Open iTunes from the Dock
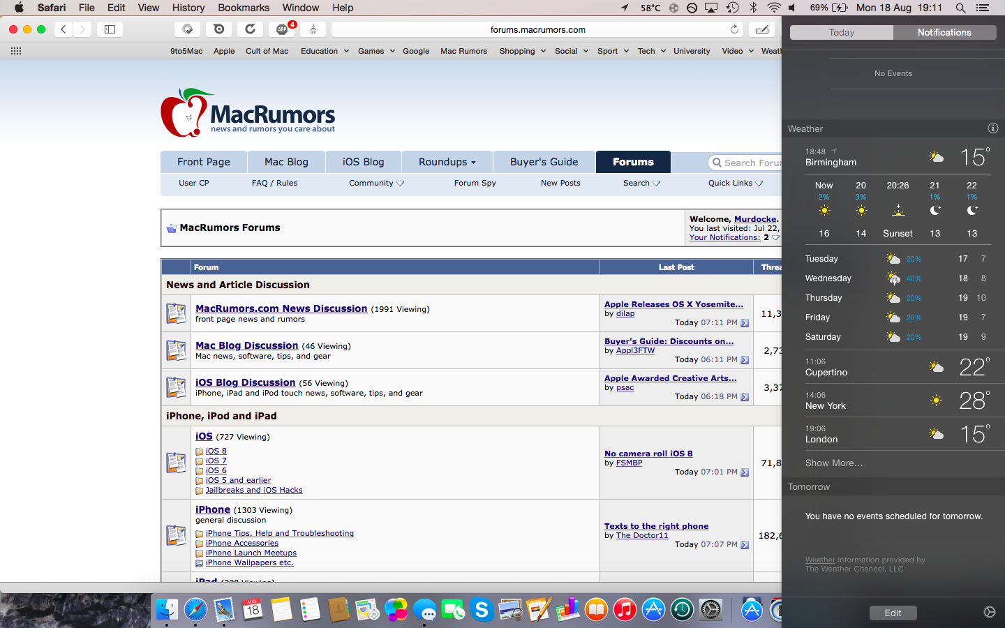The width and height of the screenshot is (1005, 628). pos(625,610)
